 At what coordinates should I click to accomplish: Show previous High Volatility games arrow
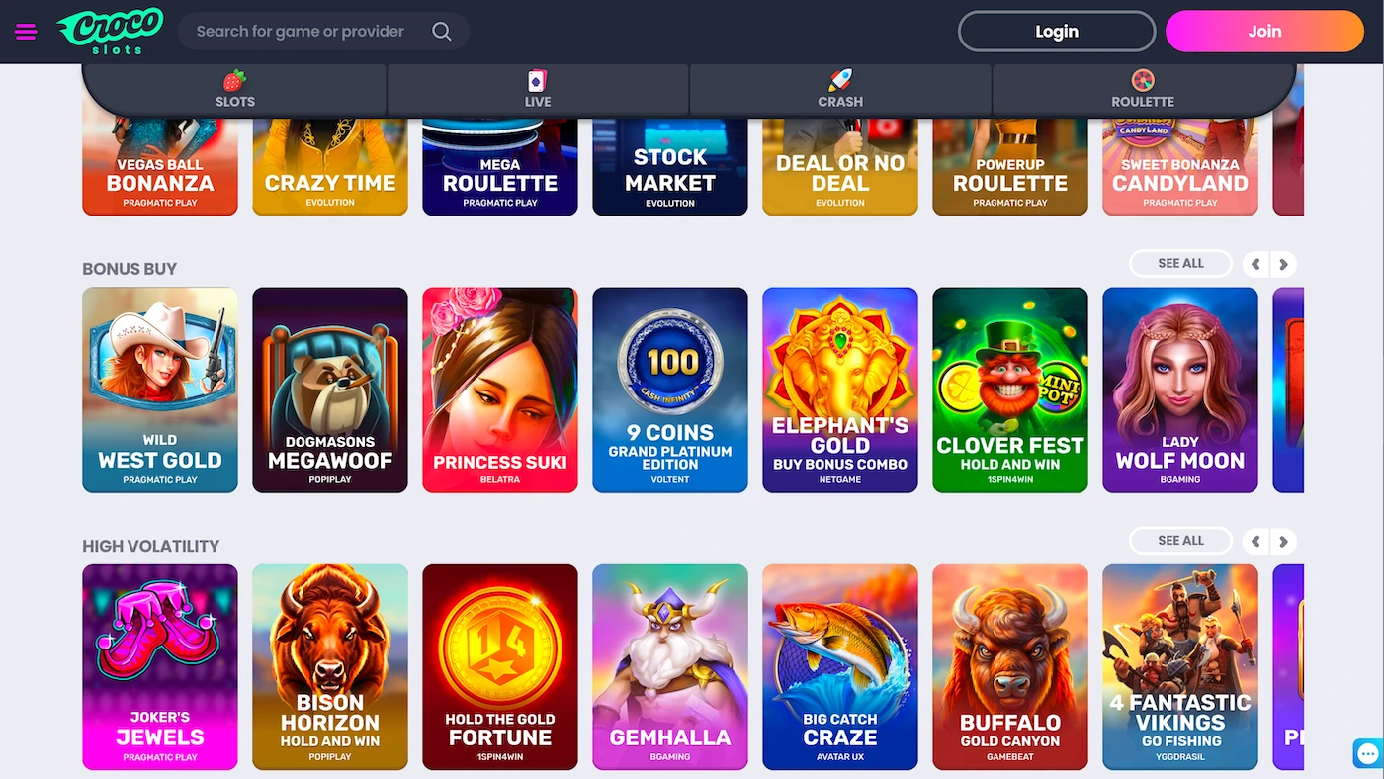(1255, 541)
